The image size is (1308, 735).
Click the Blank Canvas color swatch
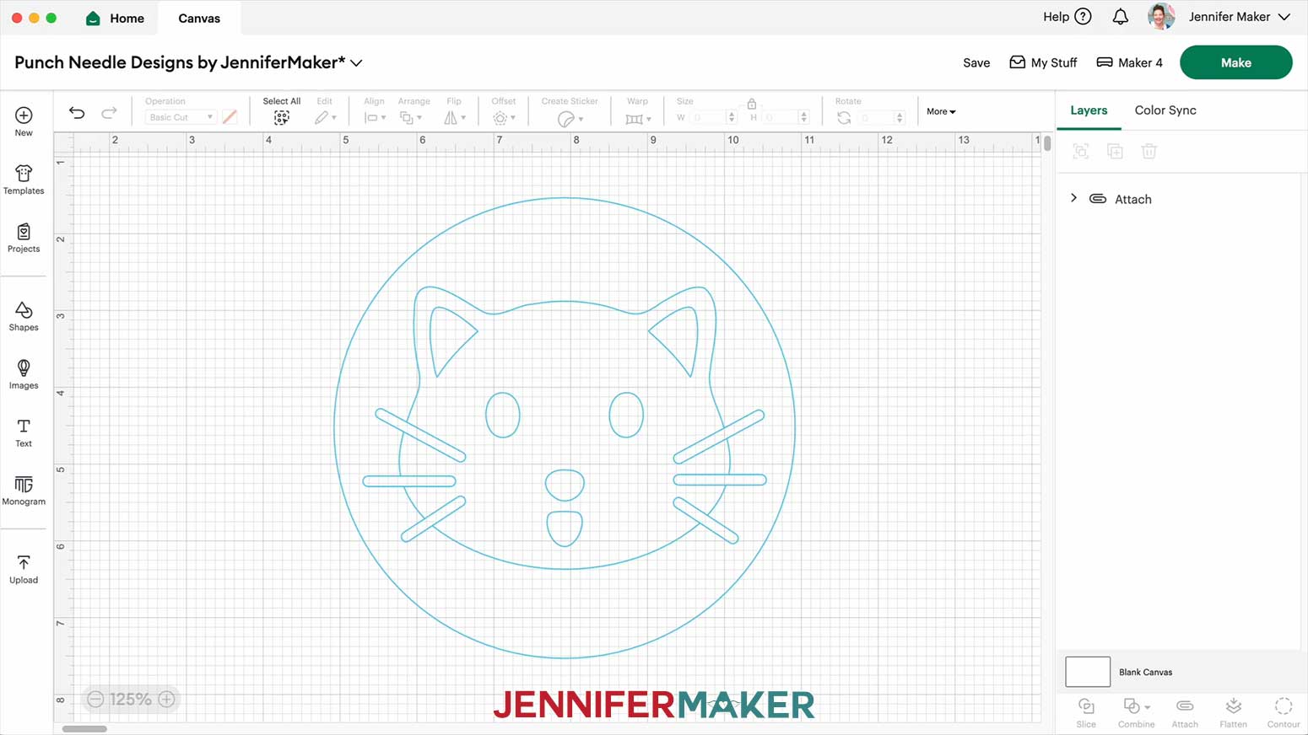pyautogui.click(x=1088, y=672)
